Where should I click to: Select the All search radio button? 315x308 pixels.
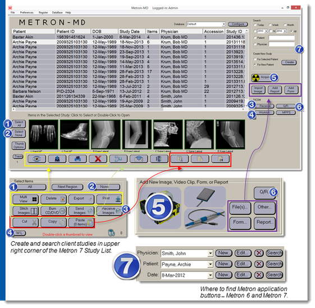coord(291,31)
